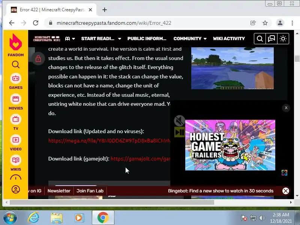
Task: Open the Windows Start menu
Action: [10, 218]
